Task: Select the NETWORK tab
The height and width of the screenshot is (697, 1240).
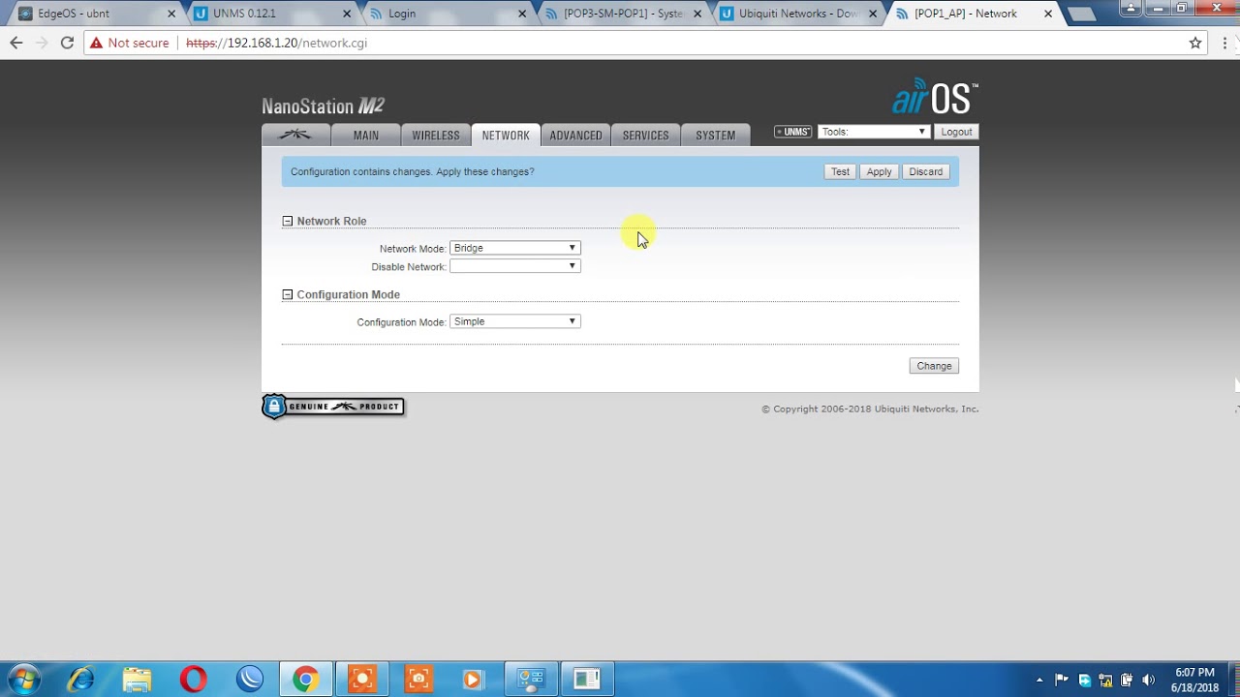Action: point(506,136)
